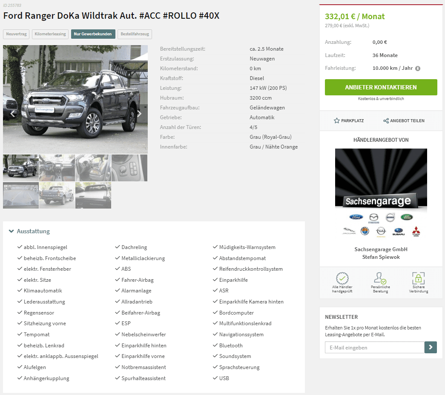
Task: Click the 'ID 255783' listing number
Action: click(12, 5)
